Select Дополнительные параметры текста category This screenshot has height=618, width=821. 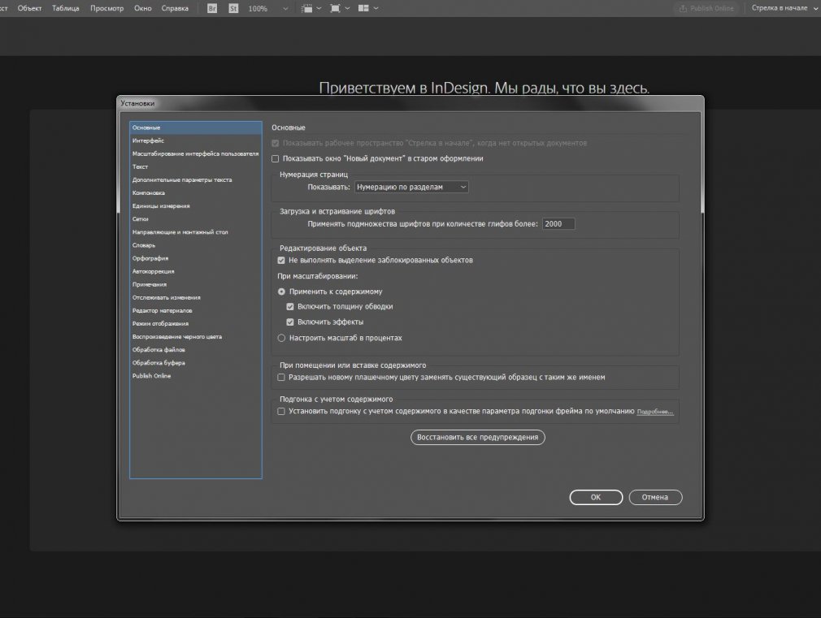[196, 180]
